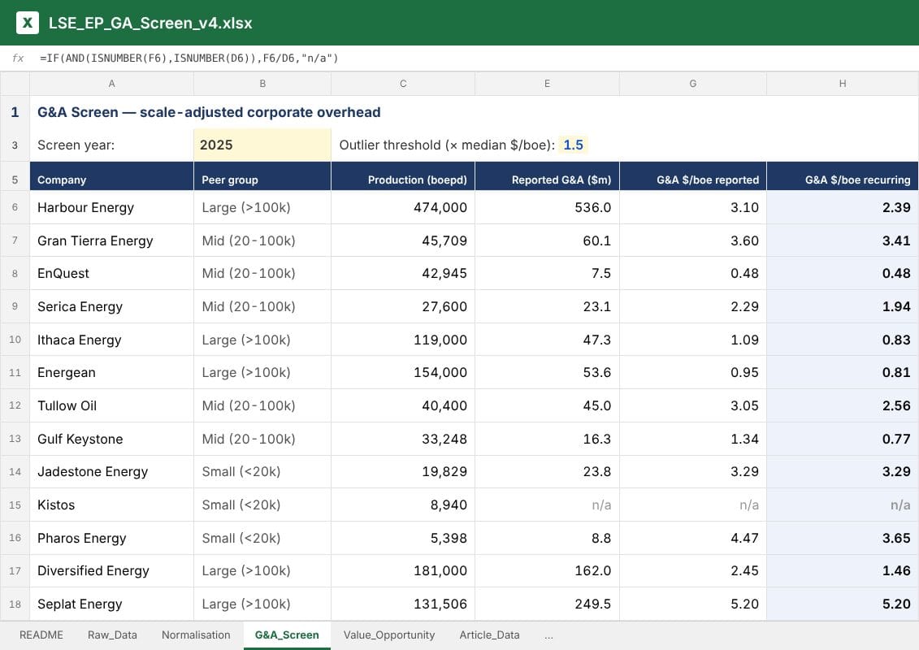Viewport: 919px width, 650px height.
Task: Select the Harbour Energy cell
Action: [x=111, y=207]
